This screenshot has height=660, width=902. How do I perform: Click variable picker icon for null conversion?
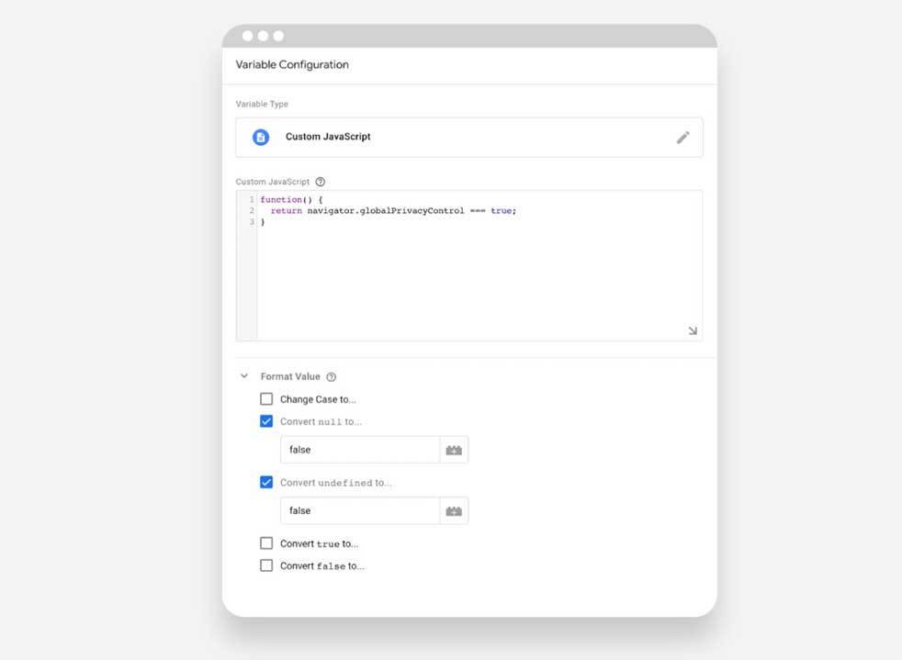click(x=454, y=450)
